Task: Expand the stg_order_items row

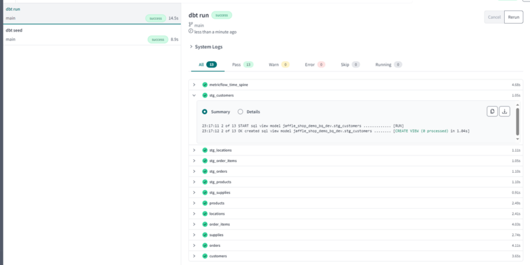Action: click(194, 161)
